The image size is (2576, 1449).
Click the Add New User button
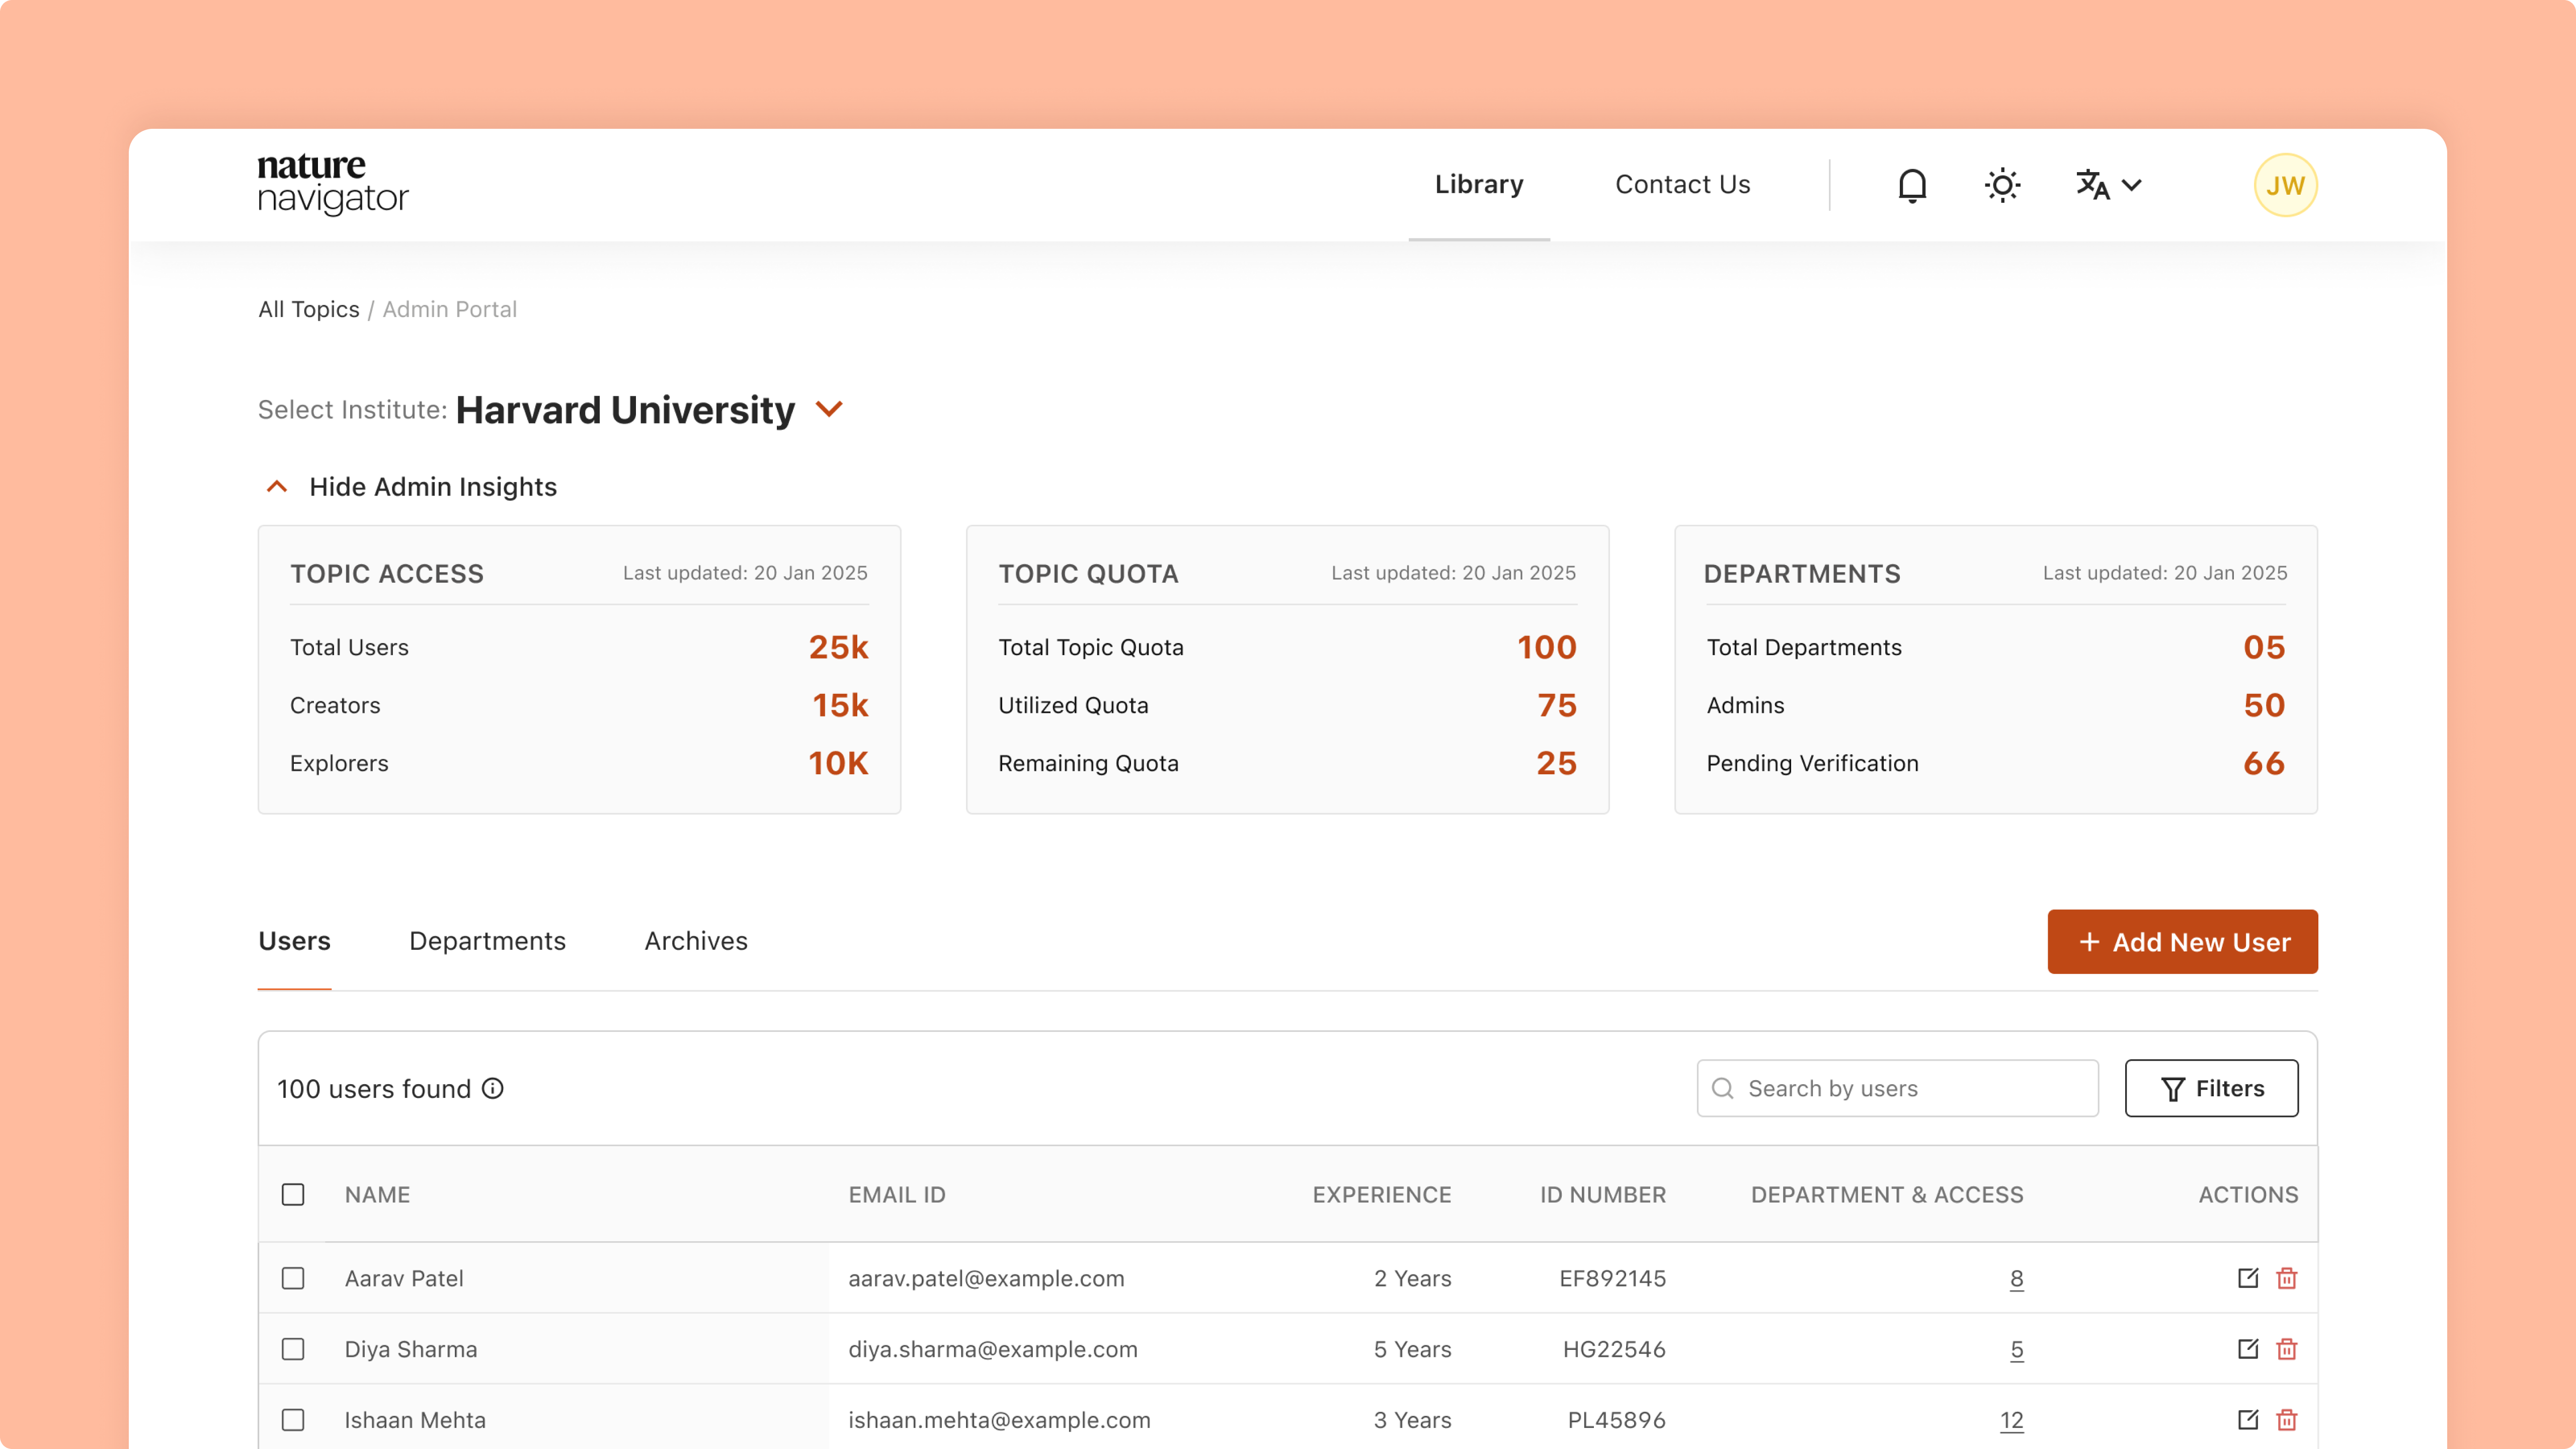[x=2182, y=941]
